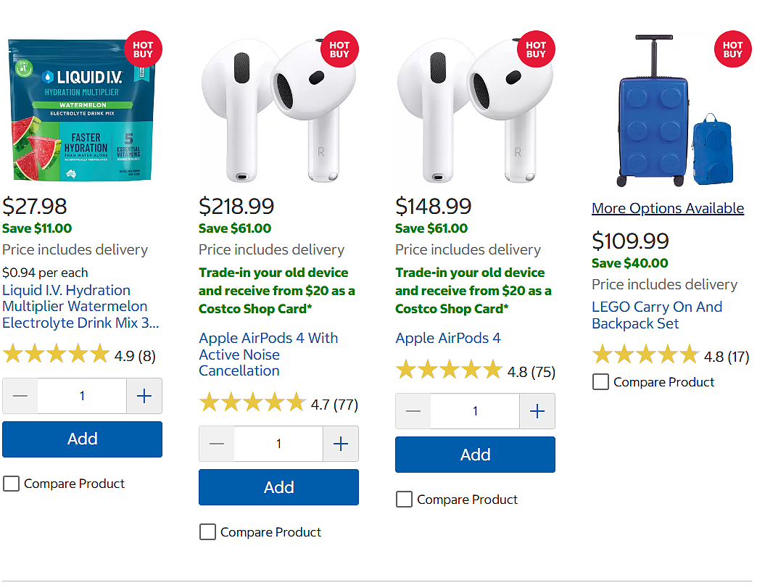Check Compare Product for LEGO Carry On
Image resolution: width=757 pixels, height=588 pixels.
600,382
